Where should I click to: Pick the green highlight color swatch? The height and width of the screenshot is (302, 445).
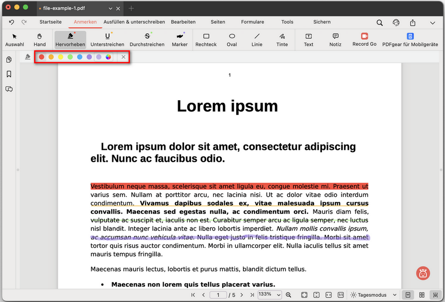pos(70,57)
